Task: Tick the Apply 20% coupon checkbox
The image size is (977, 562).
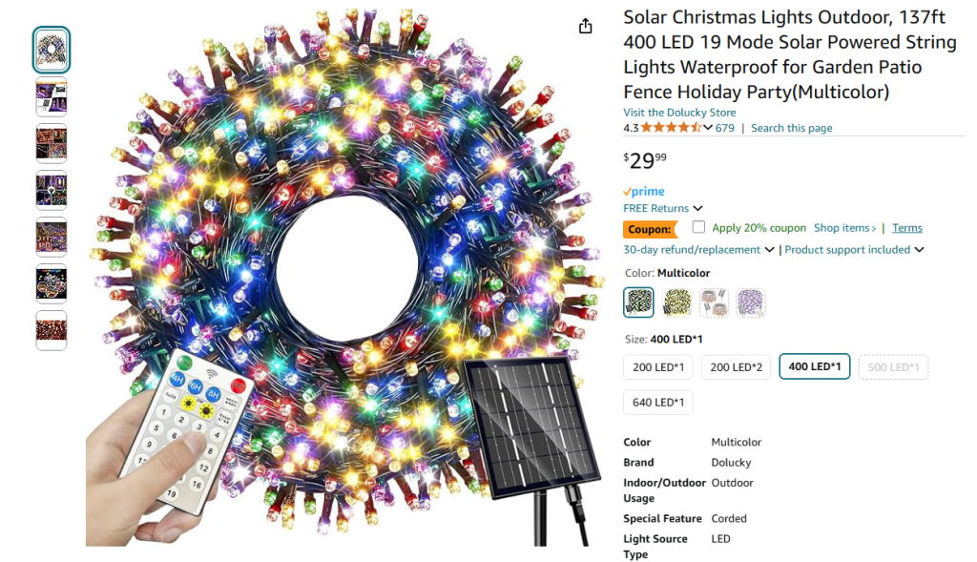Action: 698,227
